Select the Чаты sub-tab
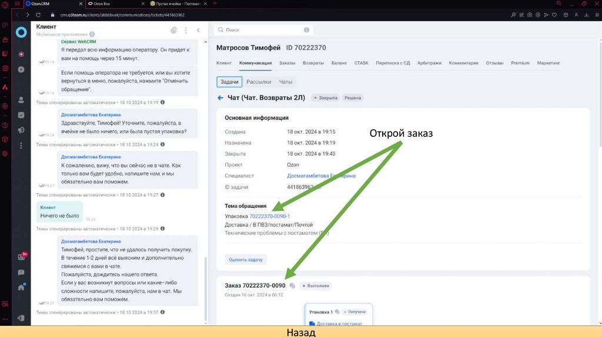Image resolution: width=602 pixels, height=337 pixels. pos(286,82)
